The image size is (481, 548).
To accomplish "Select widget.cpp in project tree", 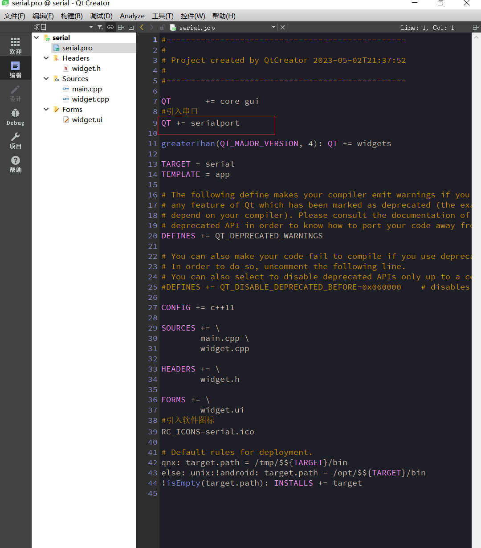I will [x=90, y=99].
